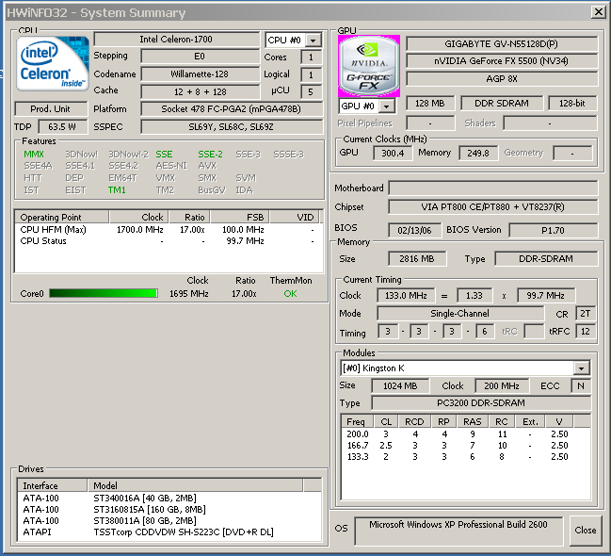The image size is (611, 556).
Task: Click the PC3200 DDR-SDRAM type field
Action: tap(481, 402)
